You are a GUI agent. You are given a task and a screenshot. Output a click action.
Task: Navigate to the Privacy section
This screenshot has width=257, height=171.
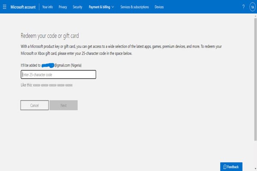[x=63, y=7]
